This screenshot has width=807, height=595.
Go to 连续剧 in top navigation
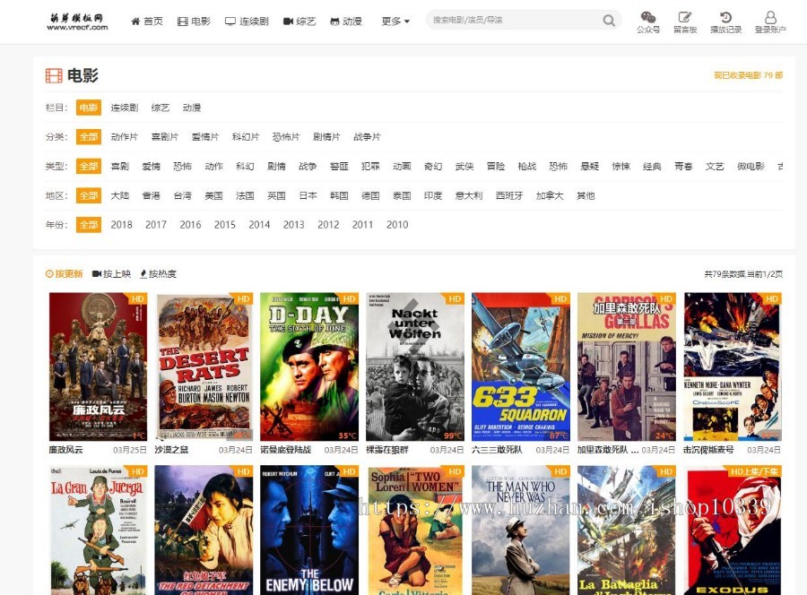(247, 22)
